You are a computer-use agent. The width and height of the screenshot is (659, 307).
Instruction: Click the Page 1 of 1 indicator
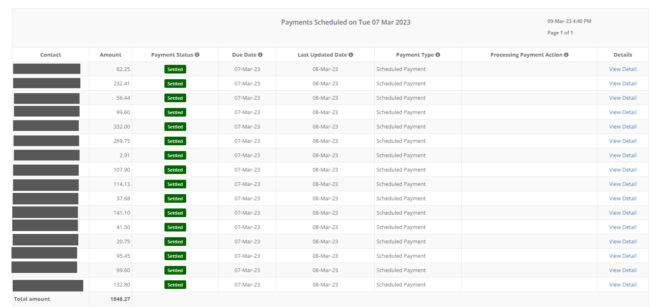(560, 32)
